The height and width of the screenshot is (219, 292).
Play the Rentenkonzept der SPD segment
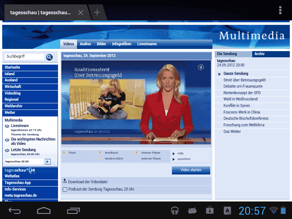pyautogui.click(x=242, y=93)
